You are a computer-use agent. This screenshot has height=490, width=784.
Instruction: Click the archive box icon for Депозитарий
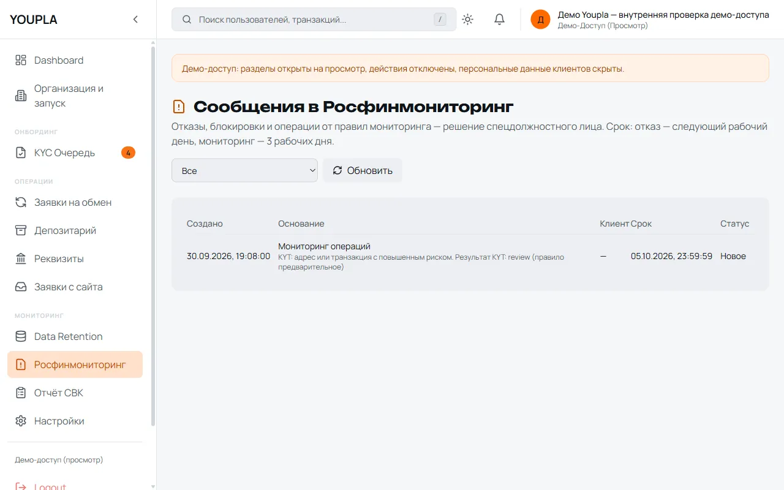(x=21, y=230)
